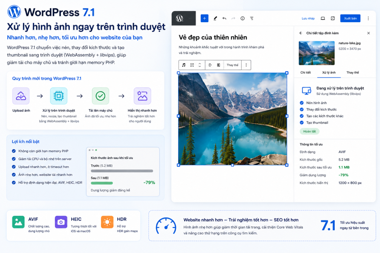Toggle the Tạo các kích thước khác checkmark
Image resolution: width=380 pixels, height=253 pixels.
[302, 116]
